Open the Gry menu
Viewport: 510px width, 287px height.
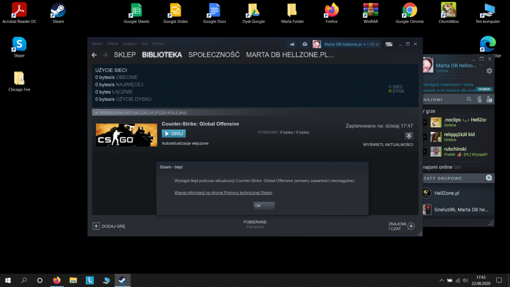click(x=144, y=43)
